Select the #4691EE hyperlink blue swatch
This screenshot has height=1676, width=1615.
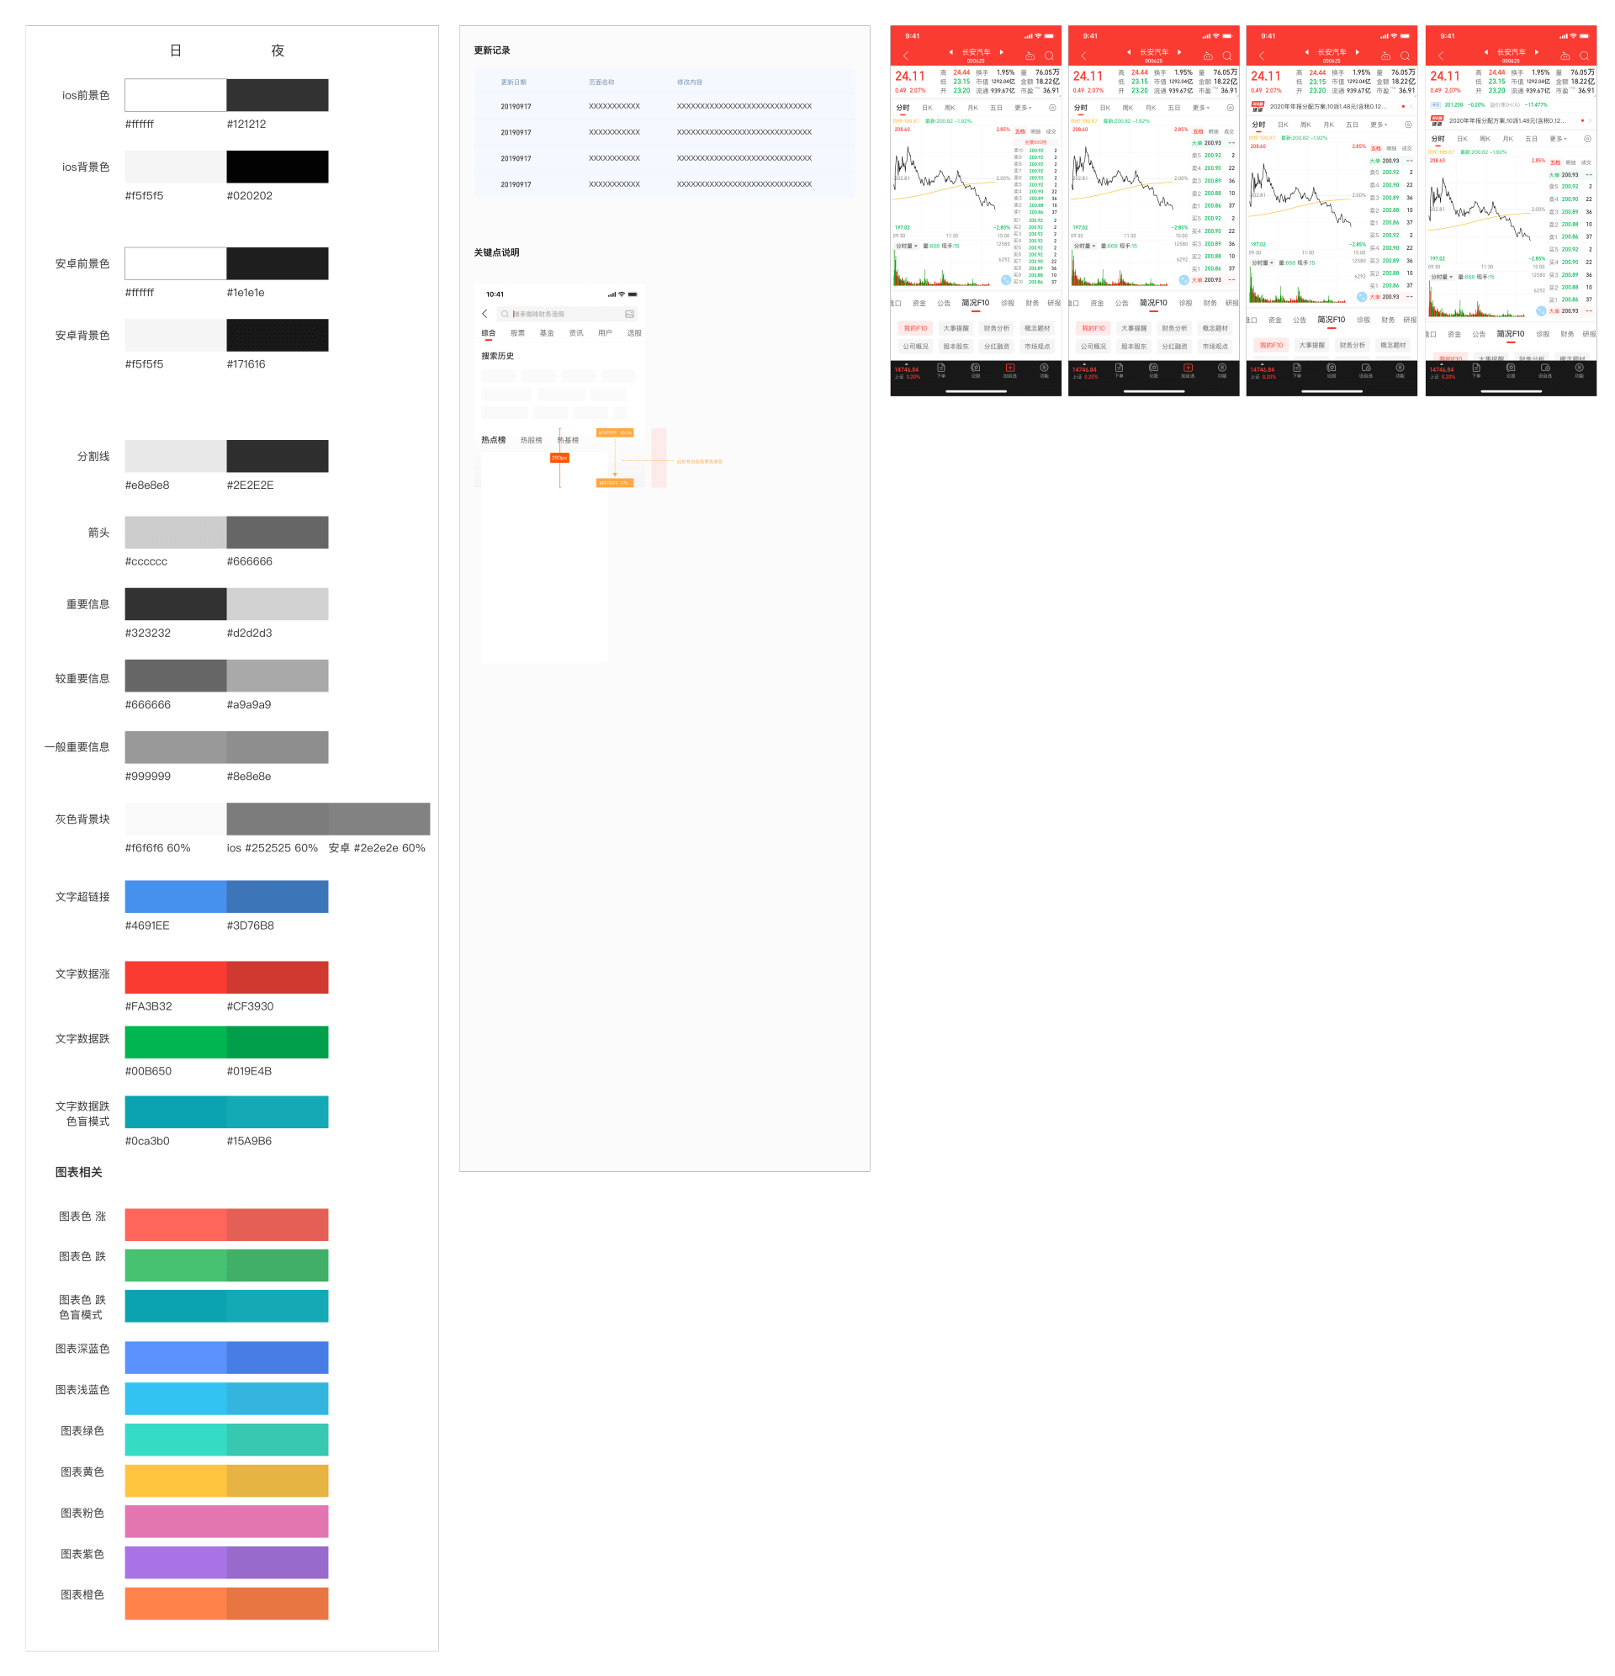click(x=175, y=897)
